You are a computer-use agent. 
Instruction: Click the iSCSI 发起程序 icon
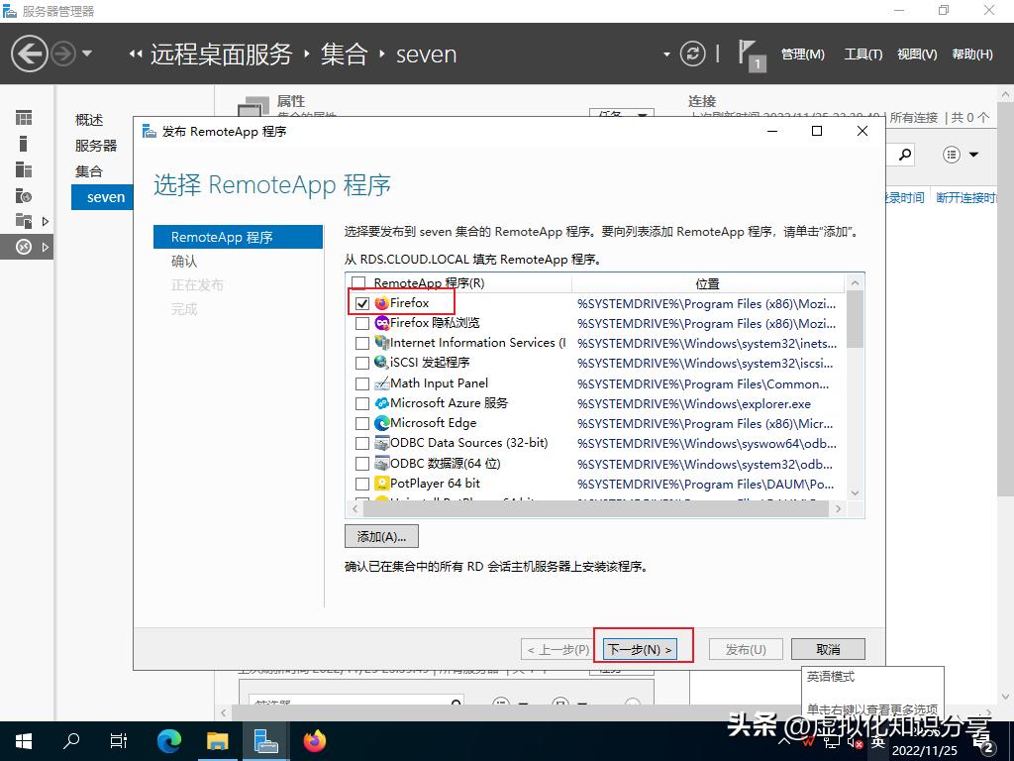383,363
